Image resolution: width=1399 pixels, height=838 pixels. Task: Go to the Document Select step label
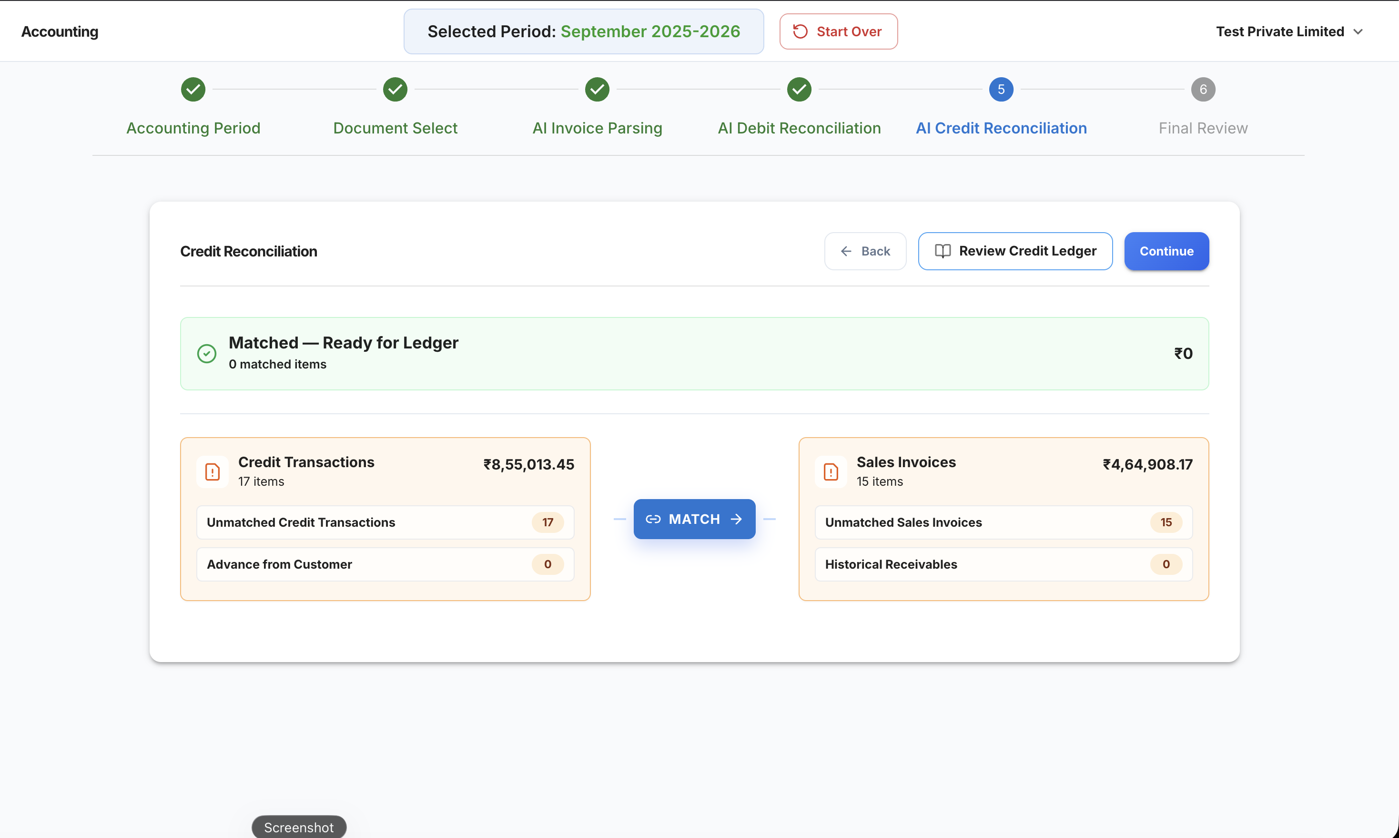(395, 128)
